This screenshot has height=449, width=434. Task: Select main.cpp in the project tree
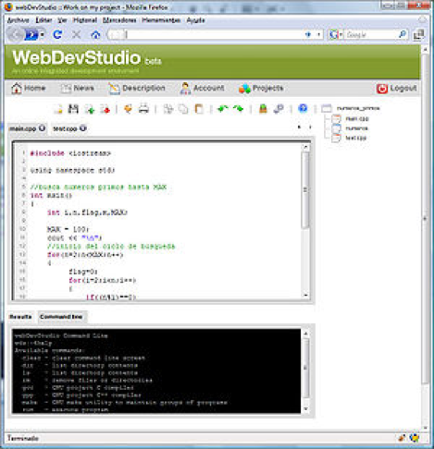(357, 118)
